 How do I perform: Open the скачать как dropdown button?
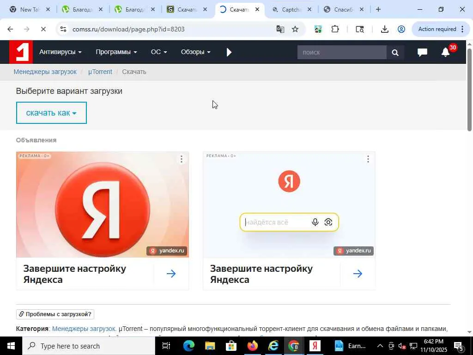[51, 113]
